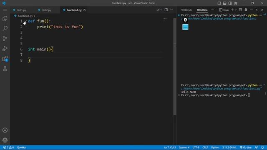Open the Search view in activity bar

[5, 28]
